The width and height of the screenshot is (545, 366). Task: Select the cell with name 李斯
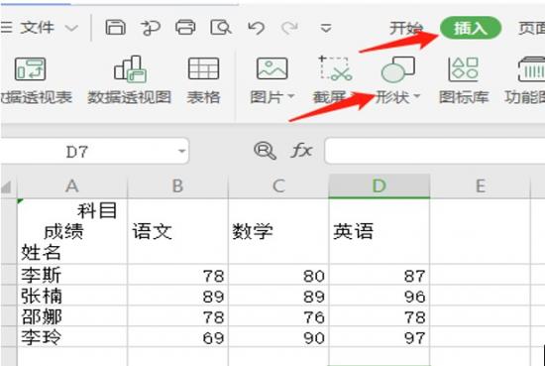click(72, 275)
